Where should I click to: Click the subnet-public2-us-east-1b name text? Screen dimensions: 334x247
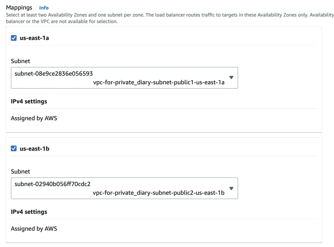(159, 193)
